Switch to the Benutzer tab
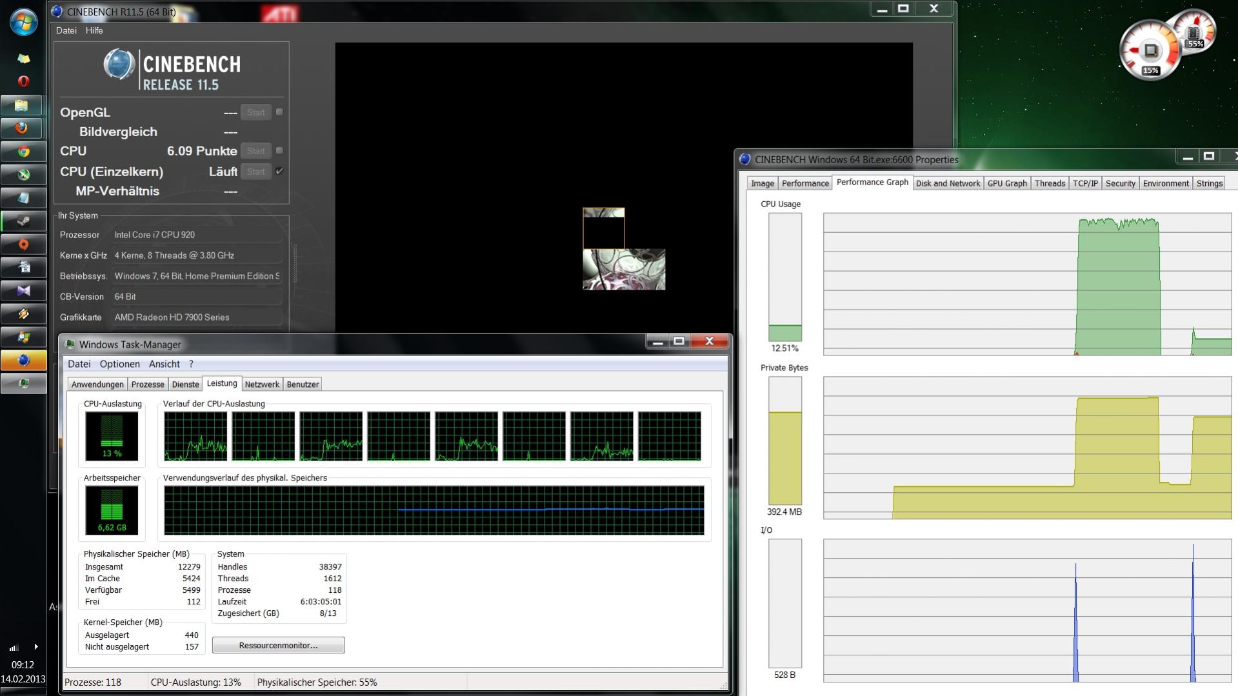The image size is (1238, 696). tap(303, 384)
